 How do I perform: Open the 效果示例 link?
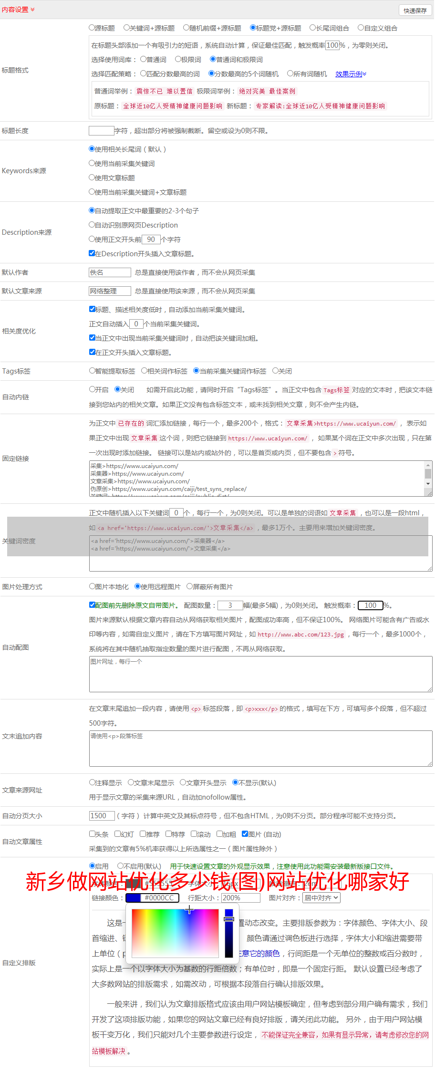coord(350,74)
